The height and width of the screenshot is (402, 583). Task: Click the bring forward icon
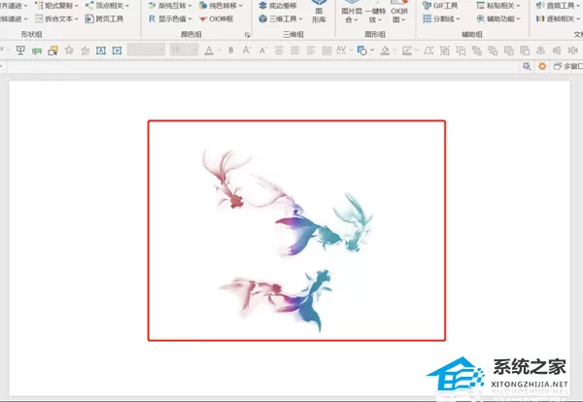point(477,50)
